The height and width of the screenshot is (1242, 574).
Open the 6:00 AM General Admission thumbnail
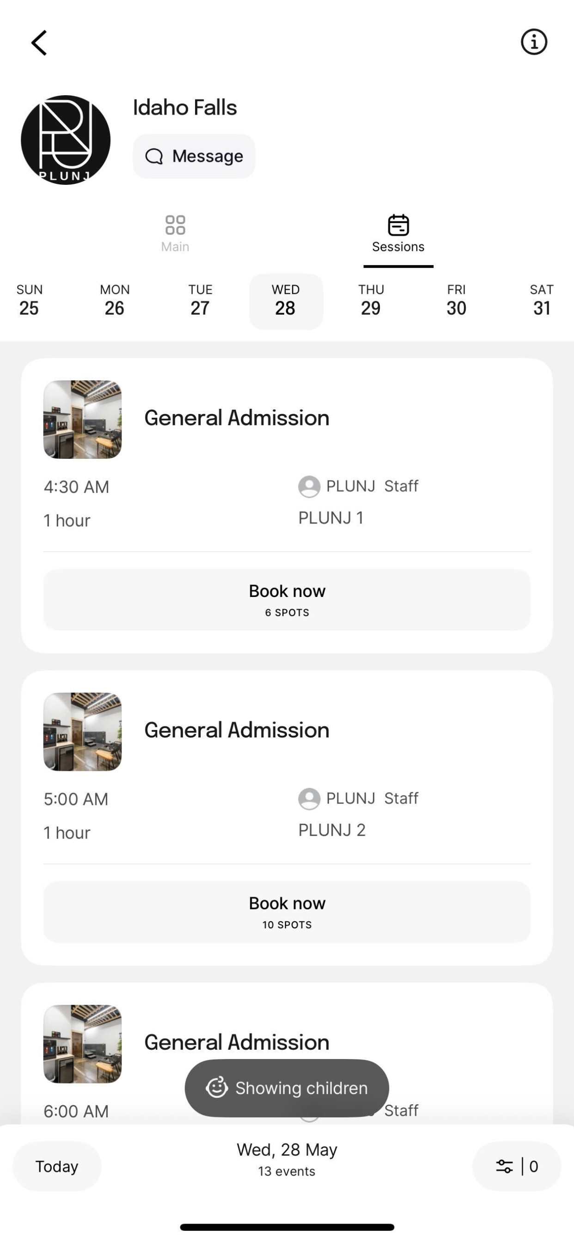82,1044
